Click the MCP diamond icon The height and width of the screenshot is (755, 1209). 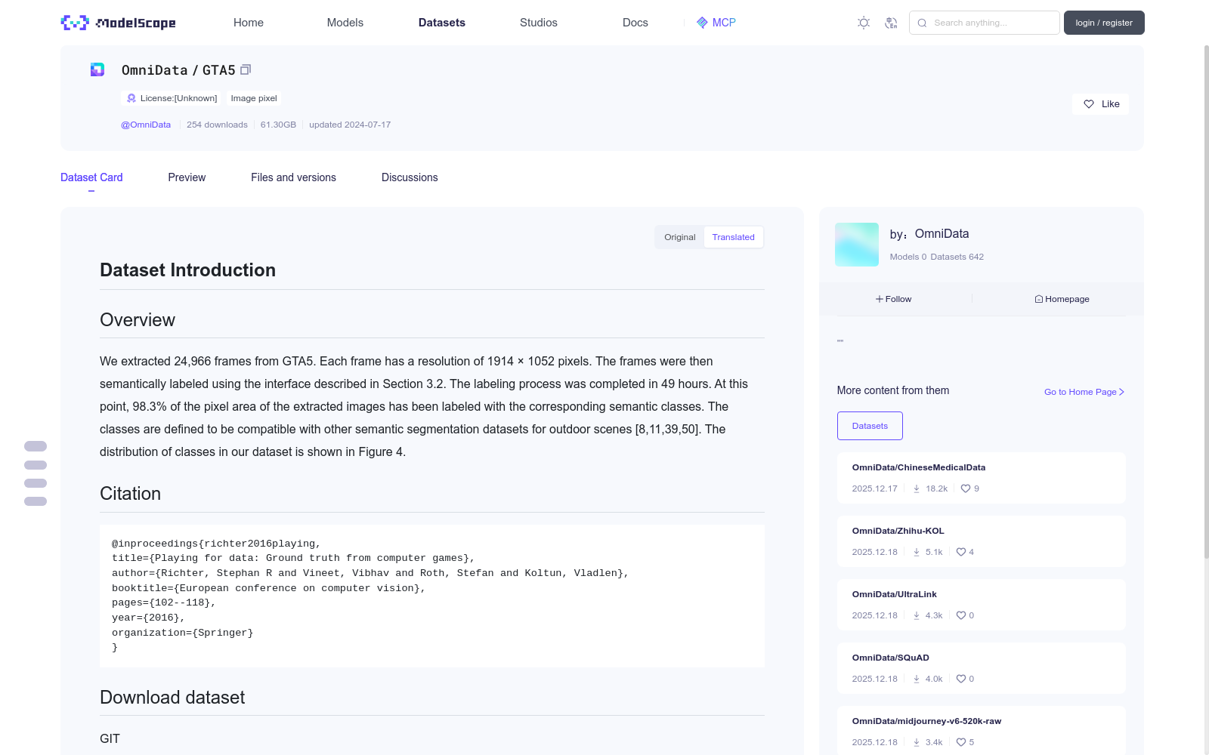pos(702,23)
